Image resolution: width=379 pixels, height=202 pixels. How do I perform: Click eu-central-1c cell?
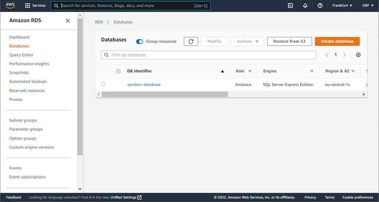point(338,84)
